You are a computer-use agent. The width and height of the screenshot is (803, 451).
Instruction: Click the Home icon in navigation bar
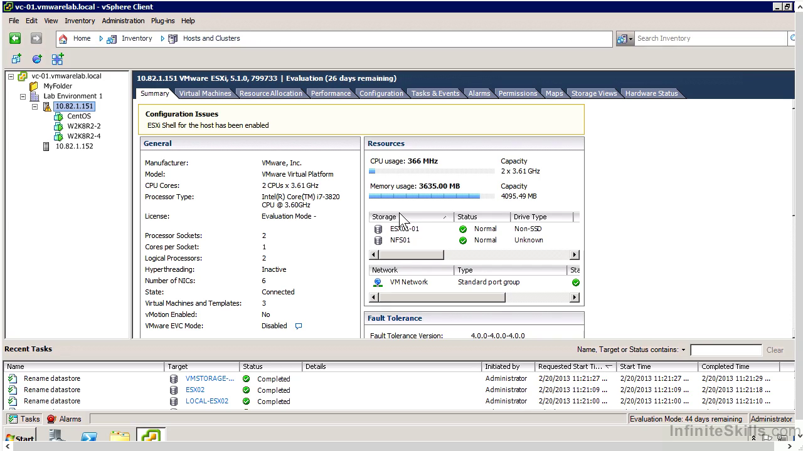63,38
